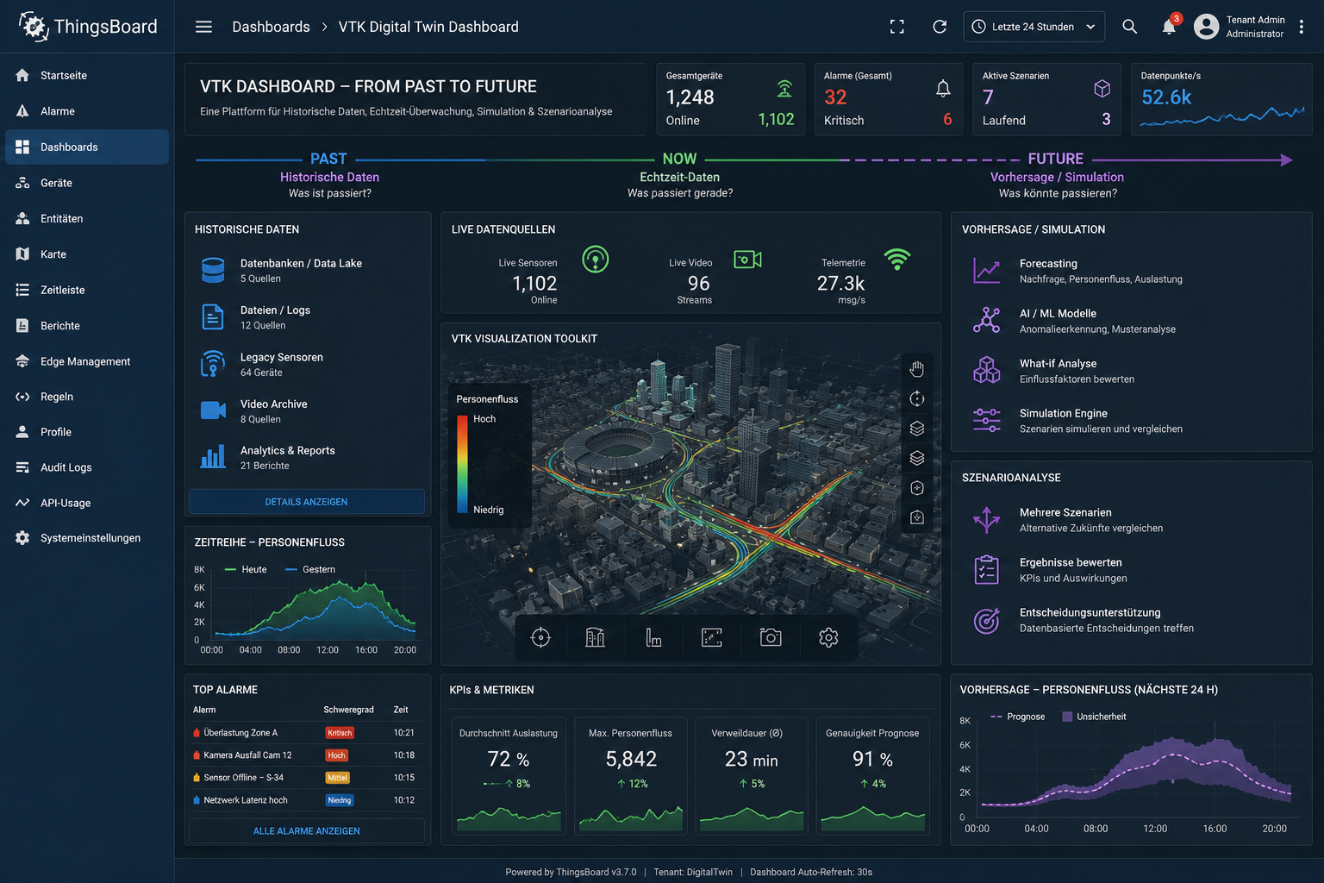Click the buildings view icon in VTK toolbar
This screenshot has height=883, width=1324.
(595, 637)
